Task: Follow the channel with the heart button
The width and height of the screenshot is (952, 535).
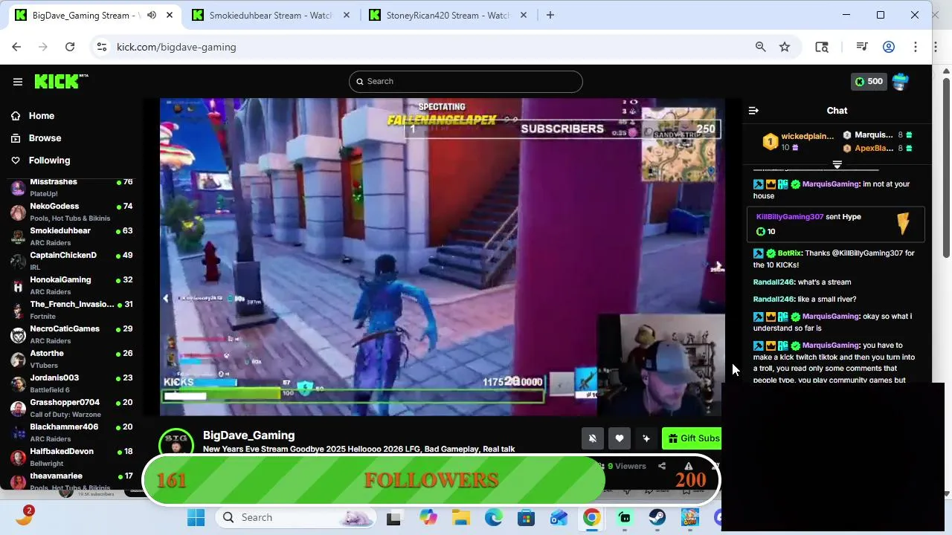Action: click(620, 438)
